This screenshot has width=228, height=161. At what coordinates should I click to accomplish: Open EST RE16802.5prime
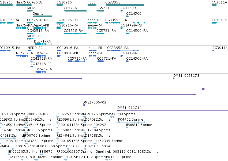click(x=70, y=130)
